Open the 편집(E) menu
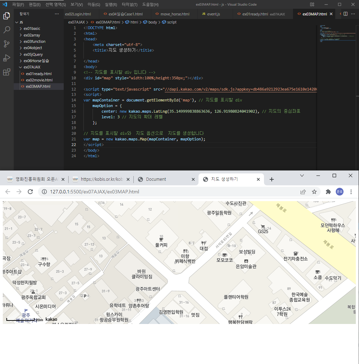The width and height of the screenshot is (359, 364). 34,5
